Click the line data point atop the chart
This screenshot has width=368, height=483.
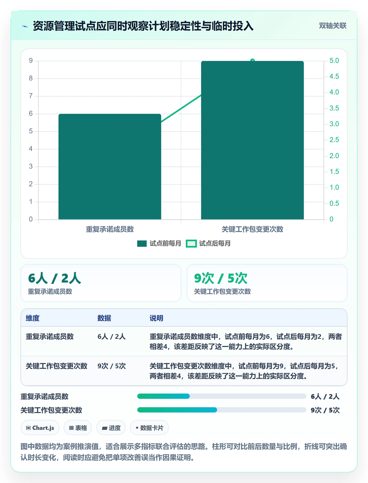tap(252, 61)
